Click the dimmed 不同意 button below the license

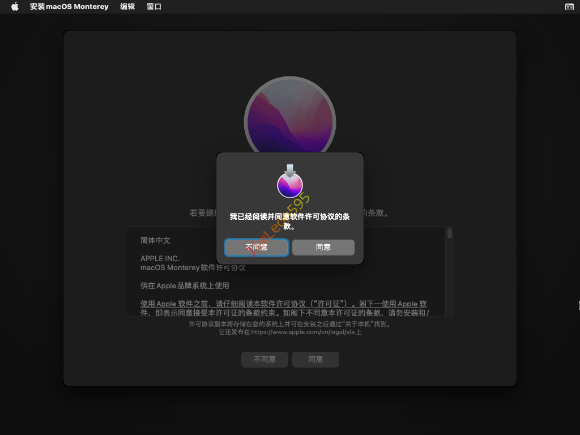pos(265,360)
